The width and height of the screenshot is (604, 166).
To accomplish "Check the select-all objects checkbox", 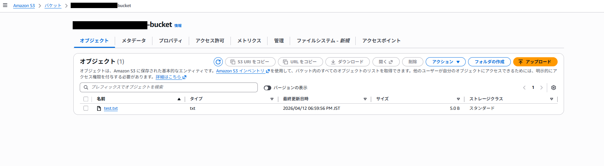I will pos(86,99).
